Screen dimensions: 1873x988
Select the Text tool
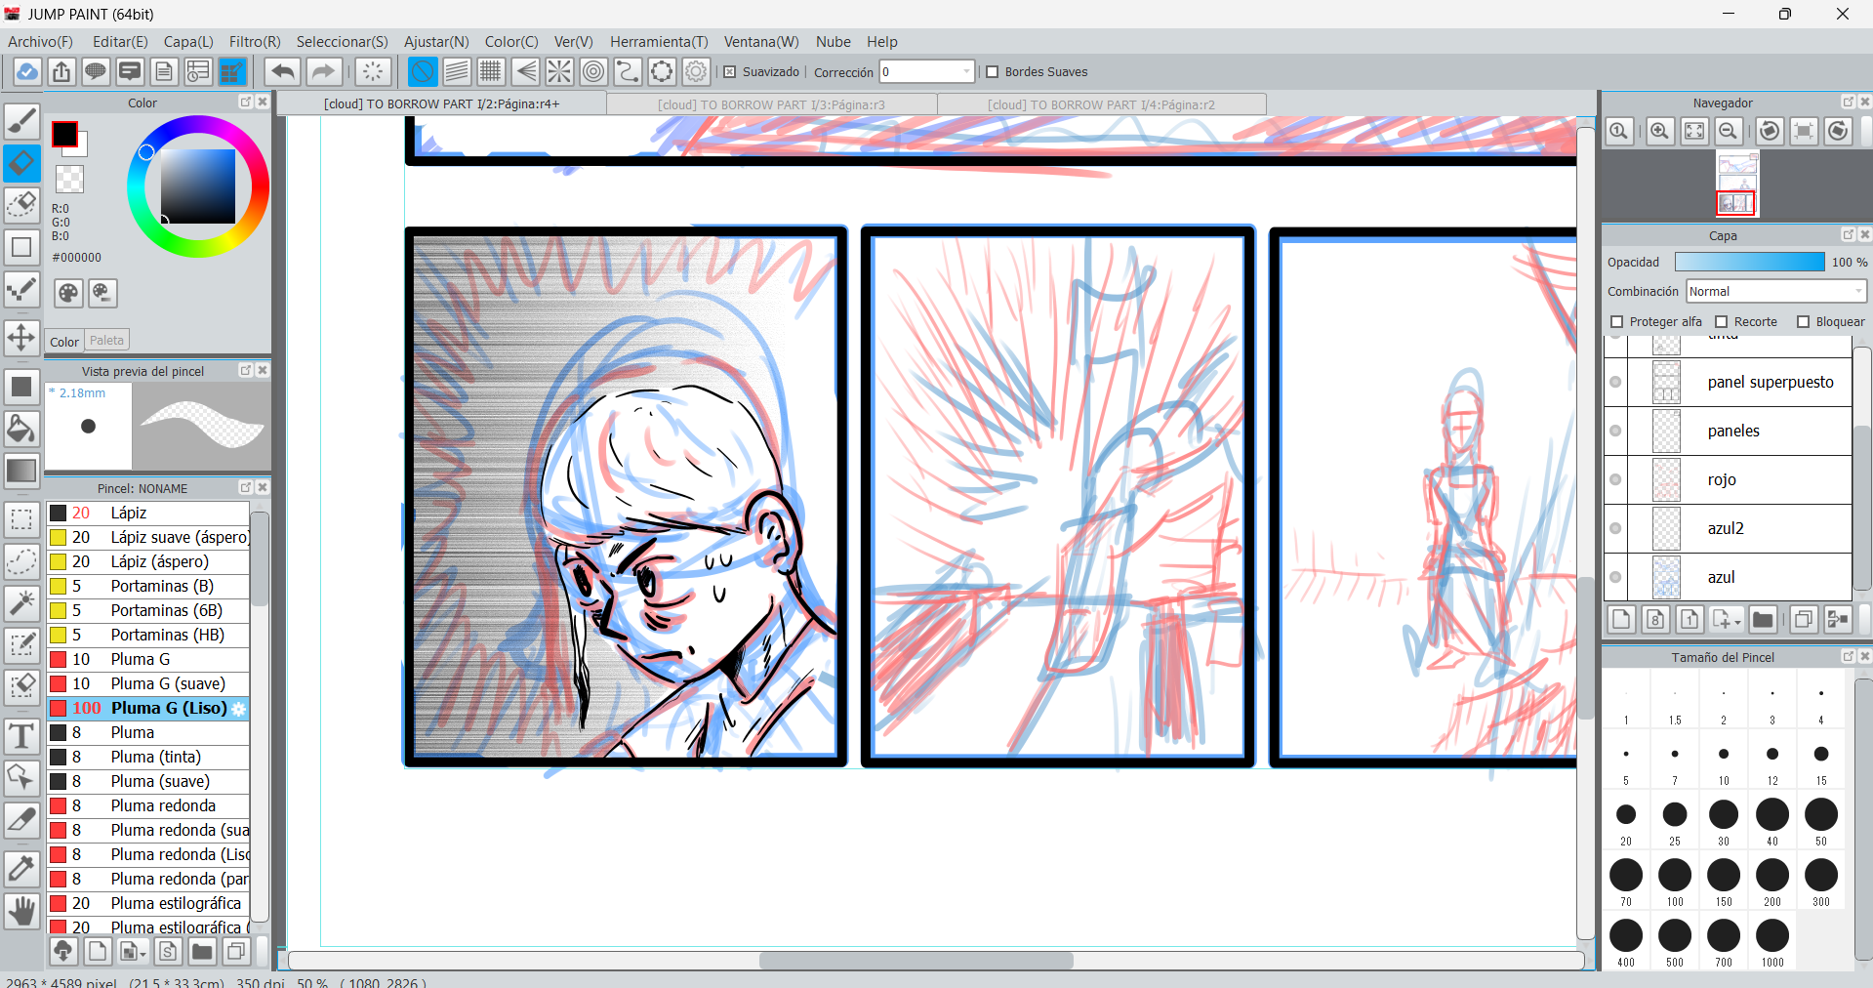pyautogui.click(x=21, y=735)
